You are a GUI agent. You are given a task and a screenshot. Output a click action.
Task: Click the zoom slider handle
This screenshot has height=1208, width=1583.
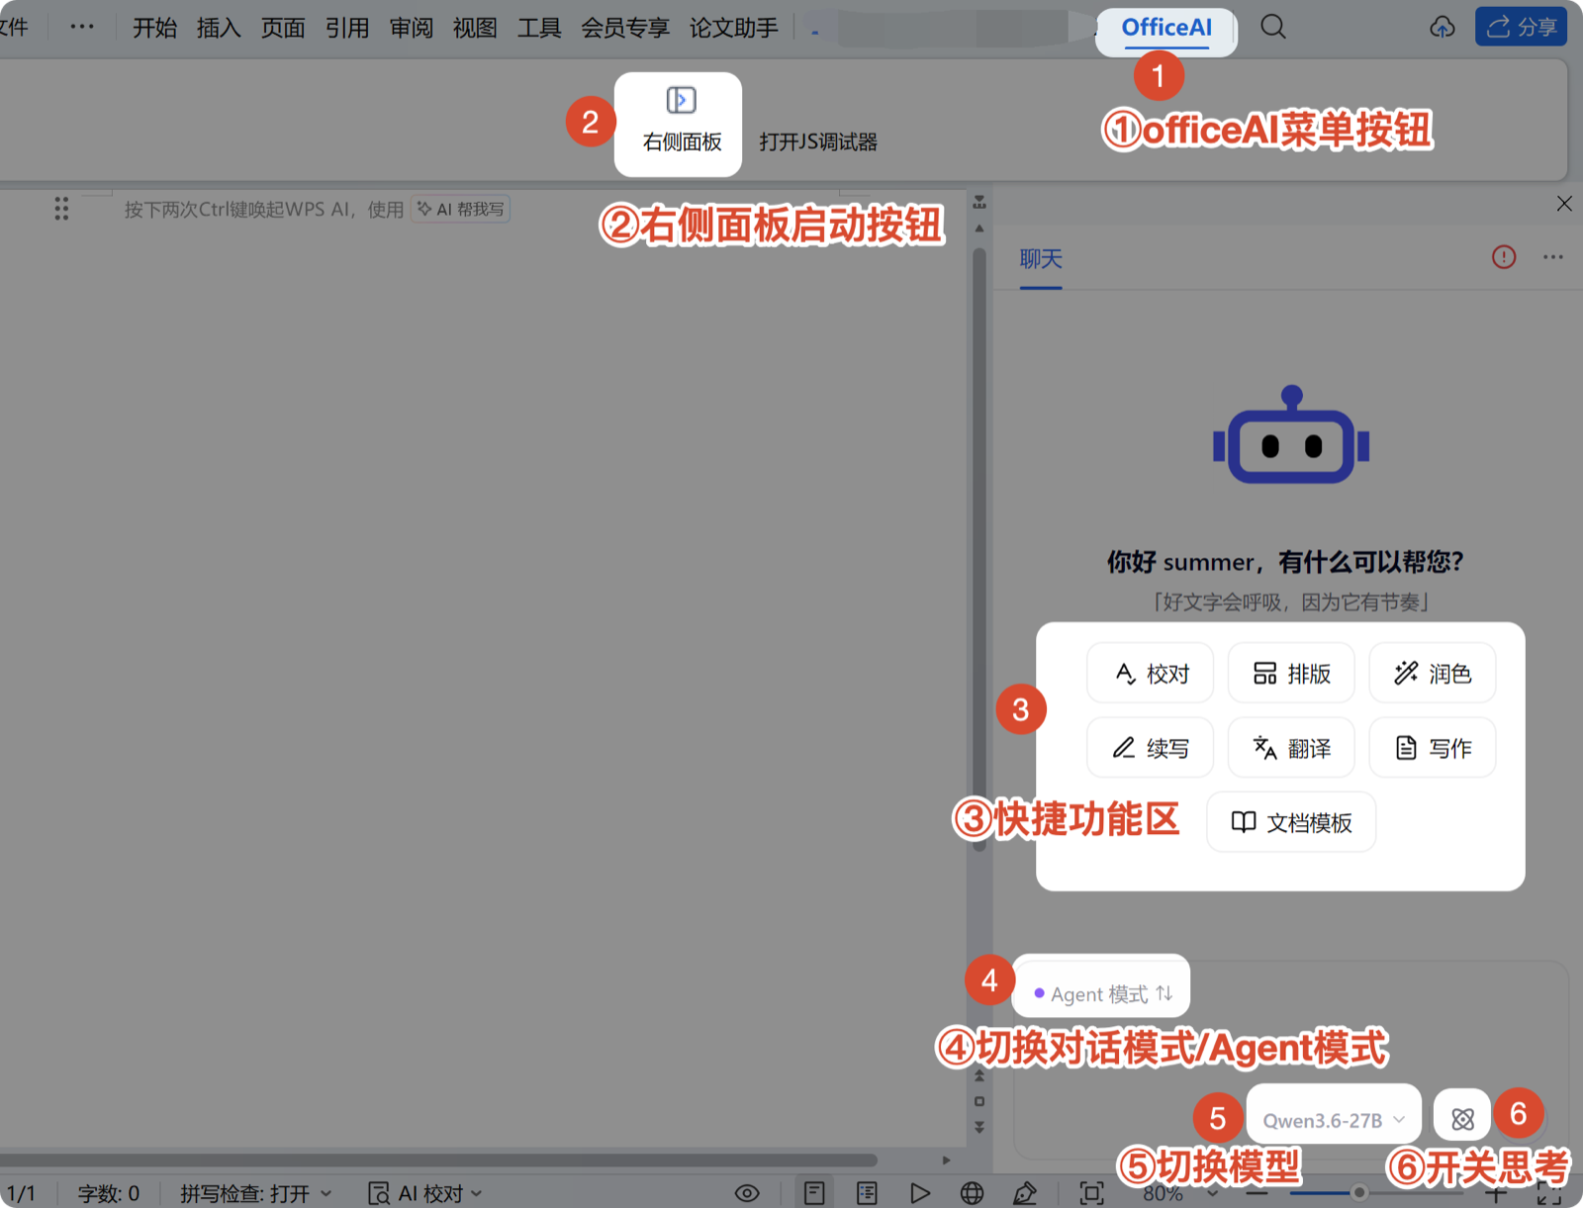(x=1359, y=1192)
